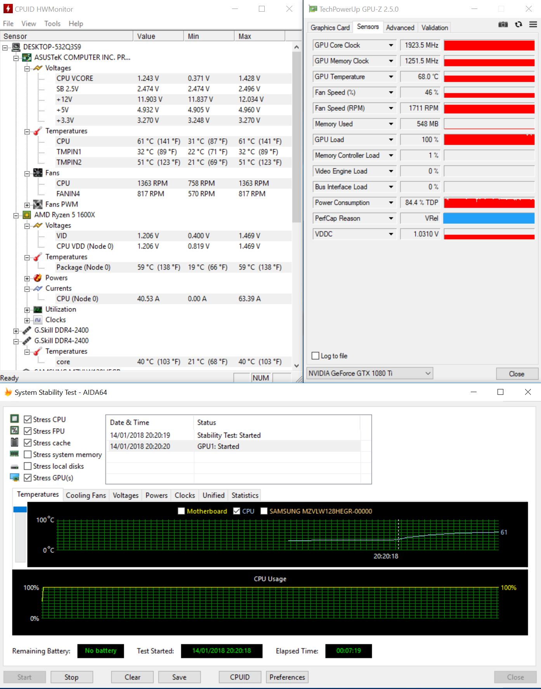The width and height of the screenshot is (541, 689).
Task: Click the Save button in AIDA64
Action: coord(179,677)
